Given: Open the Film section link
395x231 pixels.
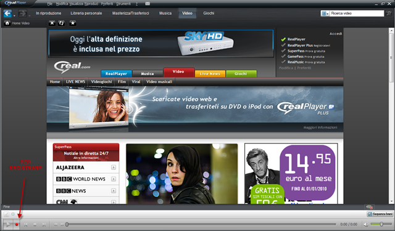Looking at the screenshot, I should tap(122, 82).
